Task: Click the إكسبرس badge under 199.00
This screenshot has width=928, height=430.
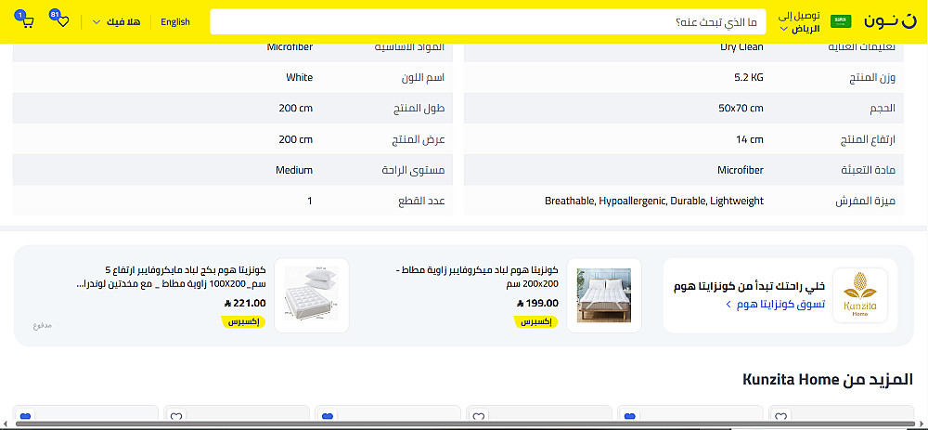Action: point(536,321)
